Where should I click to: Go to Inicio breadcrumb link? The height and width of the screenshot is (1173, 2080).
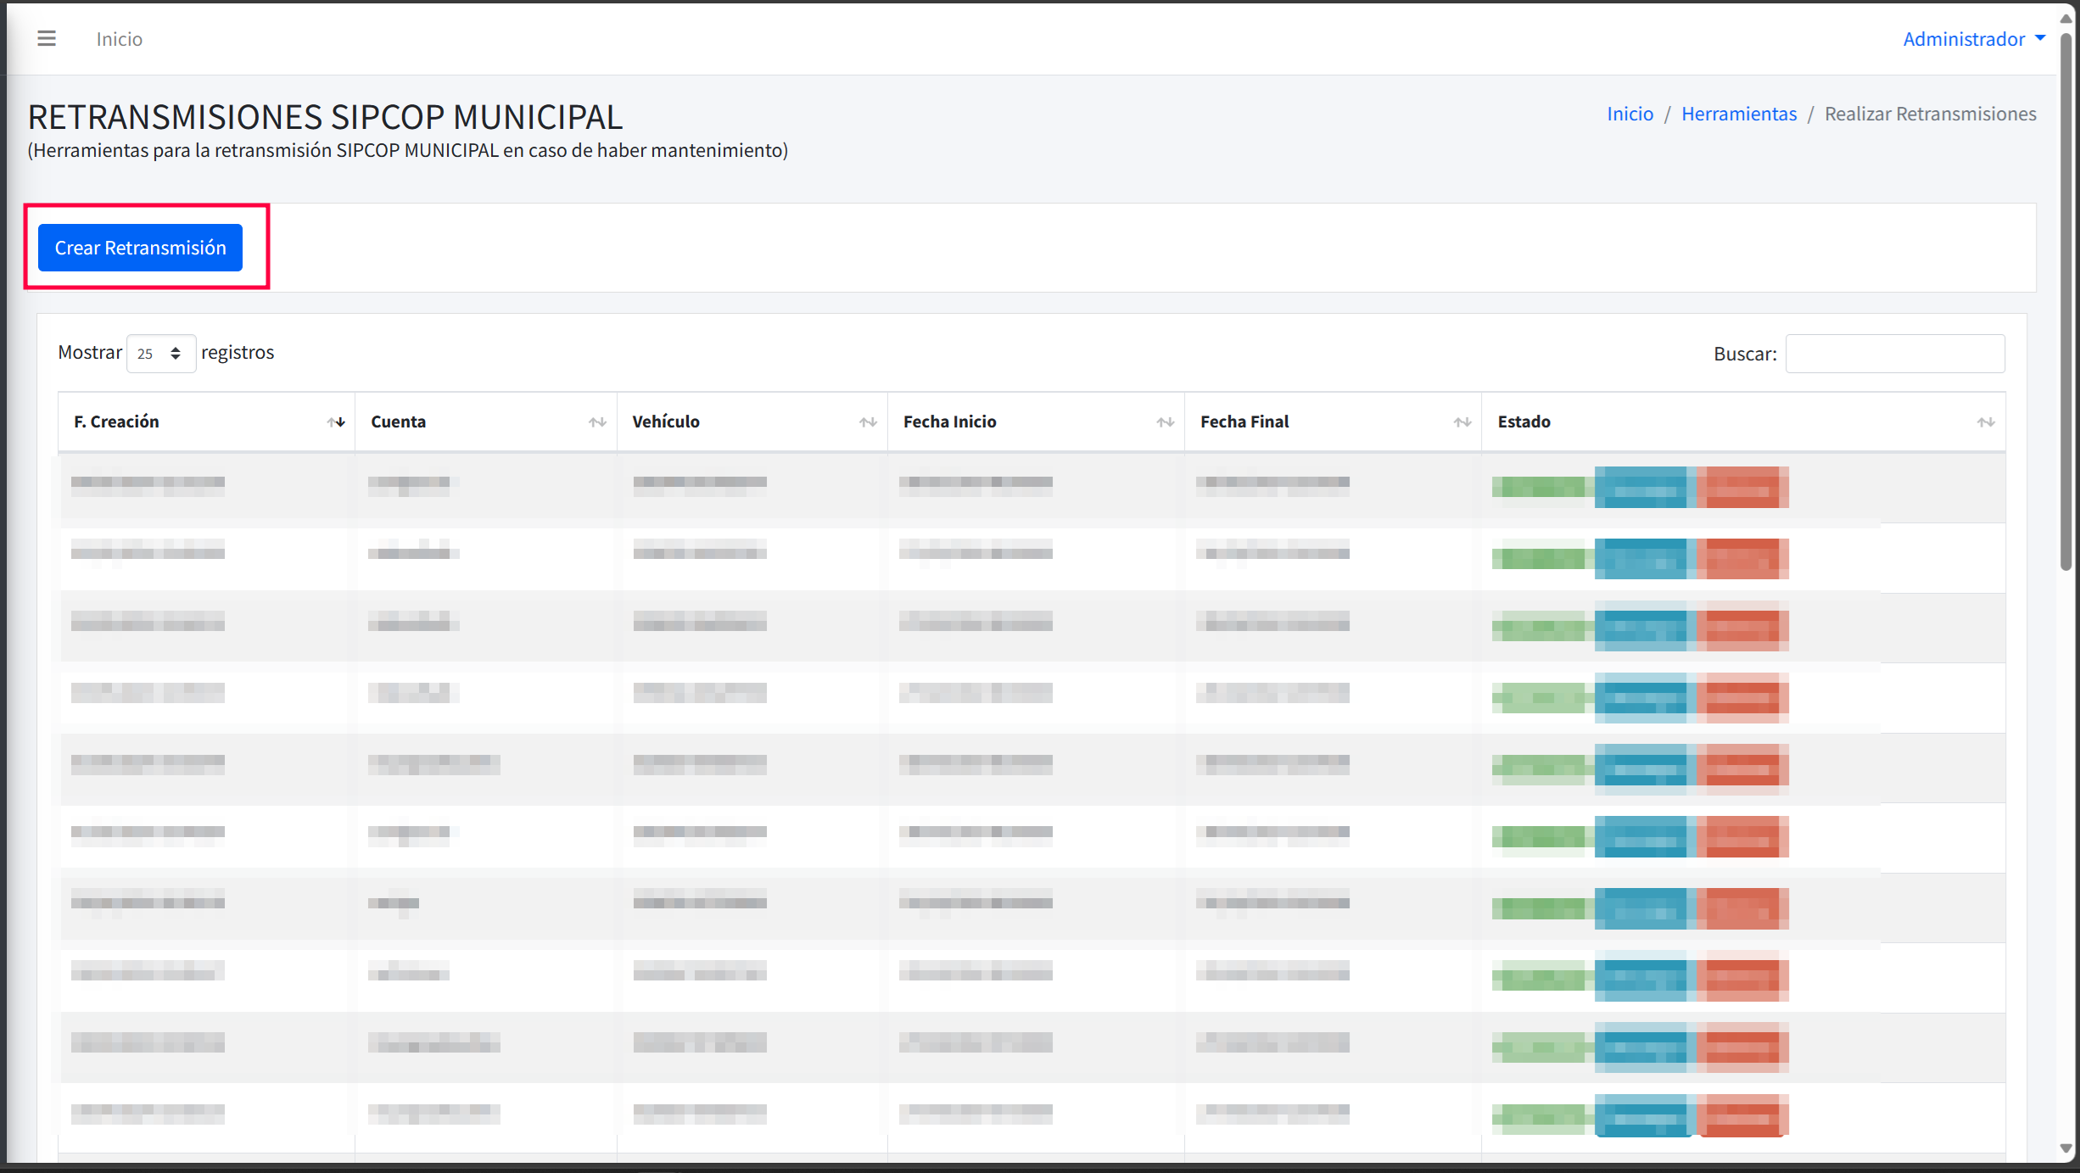1630,114
